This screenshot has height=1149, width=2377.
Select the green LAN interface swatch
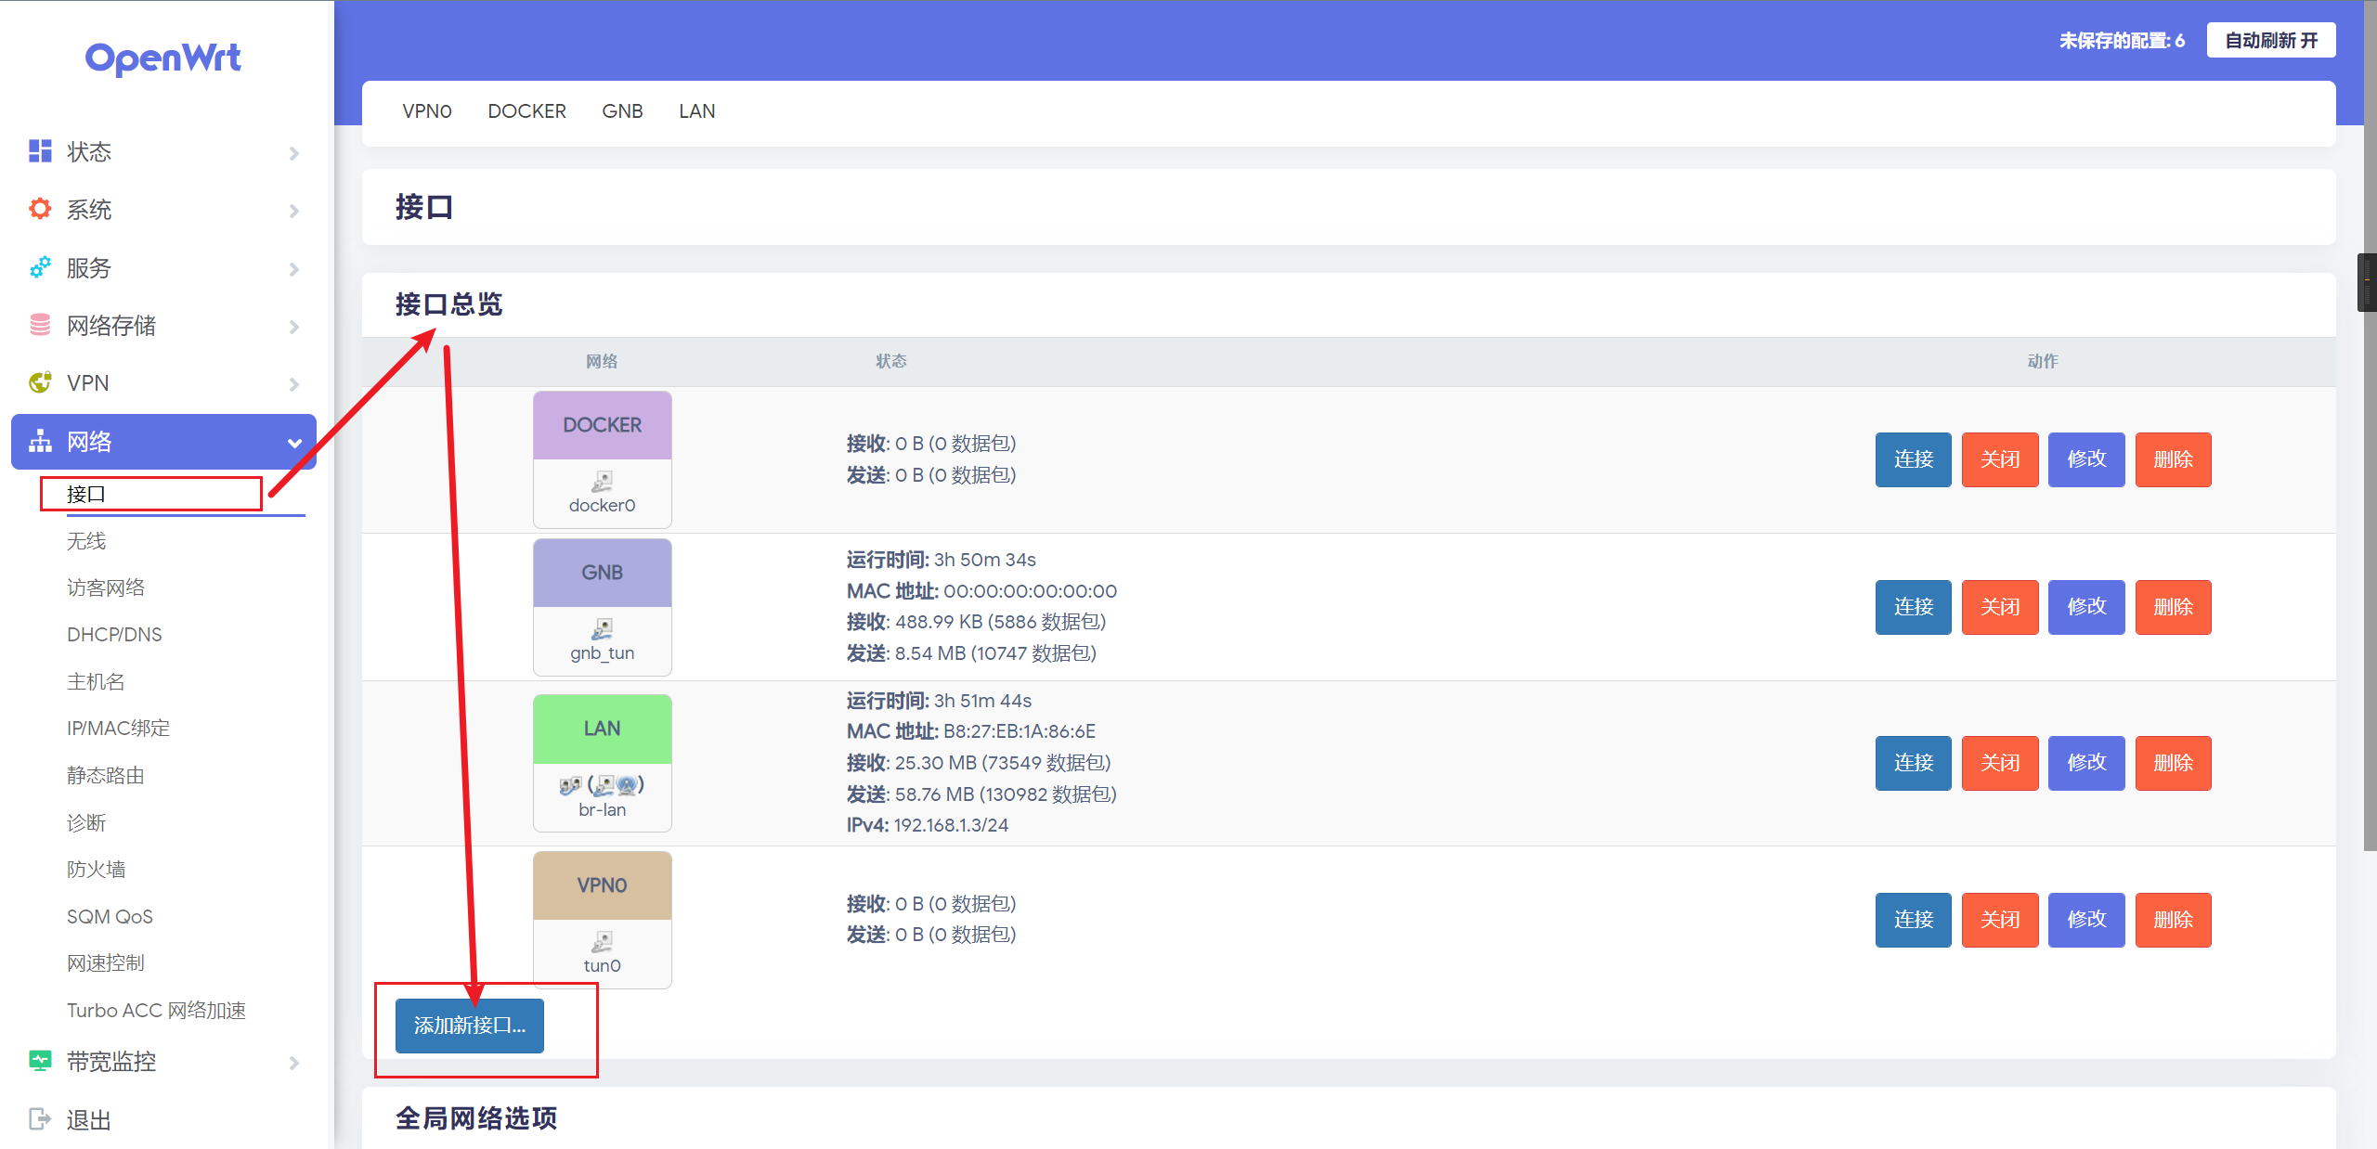coord(602,729)
